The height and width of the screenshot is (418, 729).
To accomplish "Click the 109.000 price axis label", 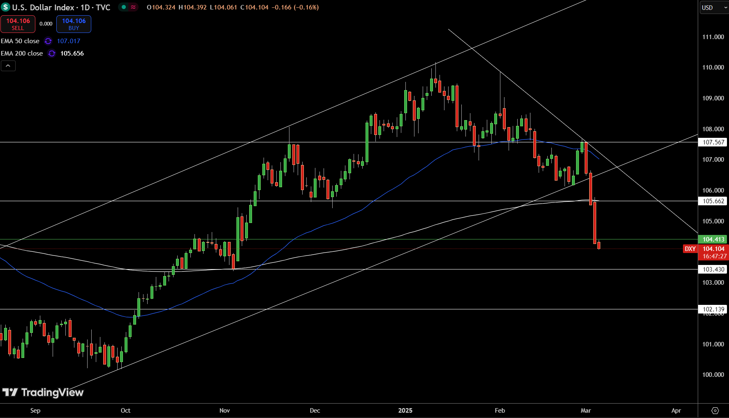I will pos(713,98).
